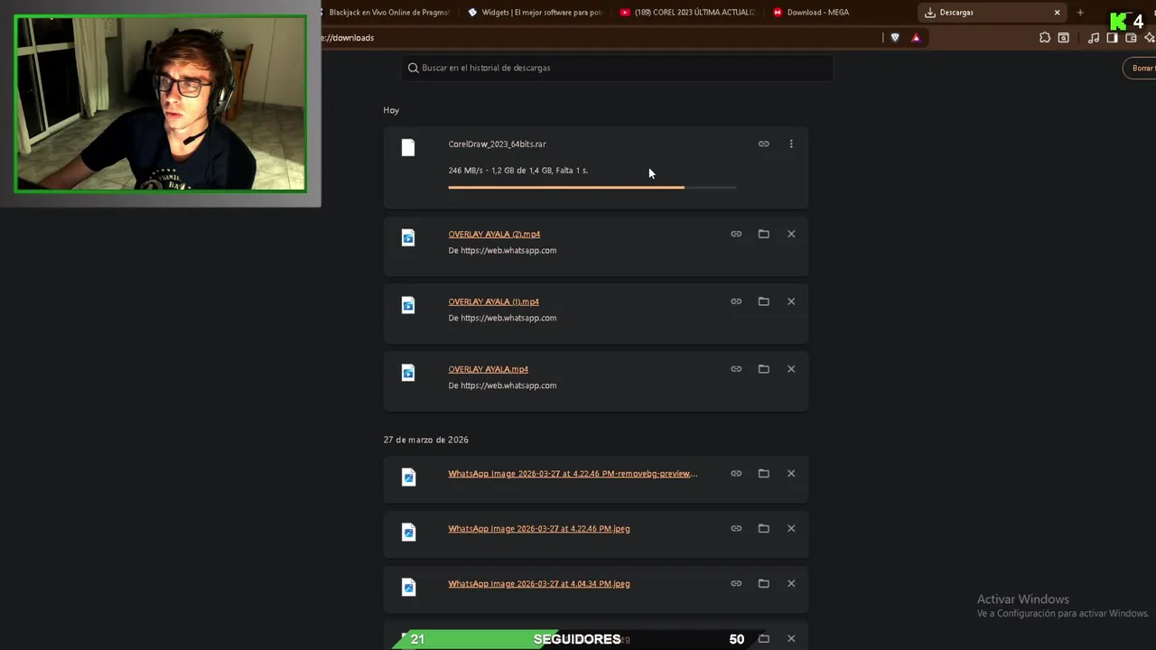Open the removebg-preview WhatsApp image link
The width and height of the screenshot is (1156, 650).
point(573,473)
